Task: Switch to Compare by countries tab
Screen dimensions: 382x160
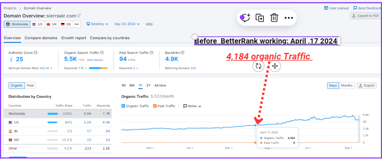Action: (x=110, y=38)
